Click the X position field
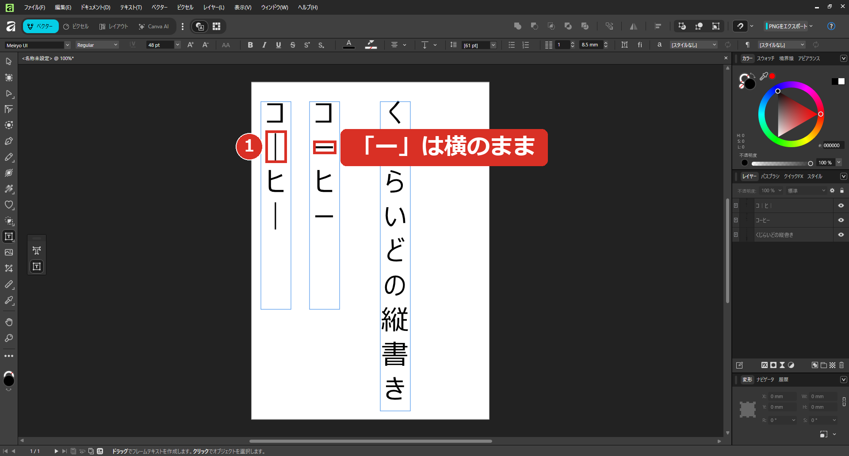This screenshot has height=456, width=849. 783,396
